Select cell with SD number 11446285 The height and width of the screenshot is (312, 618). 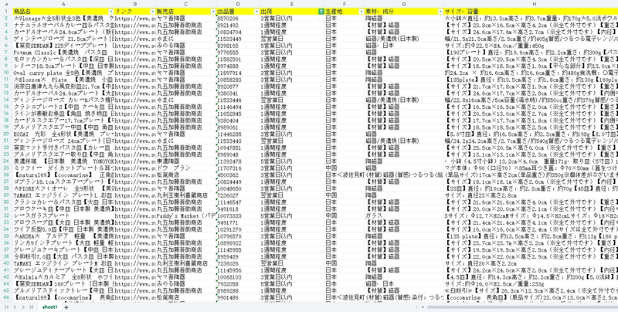click(x=239, y=134)
